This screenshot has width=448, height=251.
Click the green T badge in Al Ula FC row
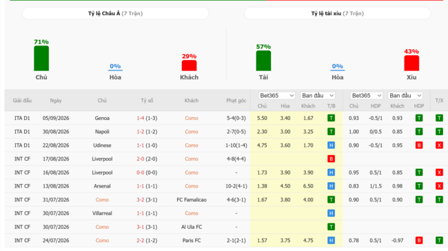pos(331,227)
